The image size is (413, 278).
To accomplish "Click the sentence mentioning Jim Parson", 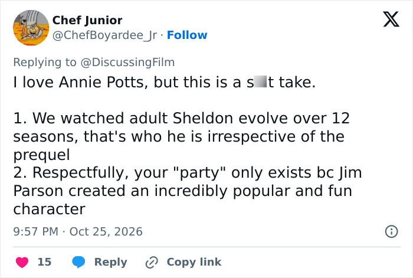I will point(188,191).
